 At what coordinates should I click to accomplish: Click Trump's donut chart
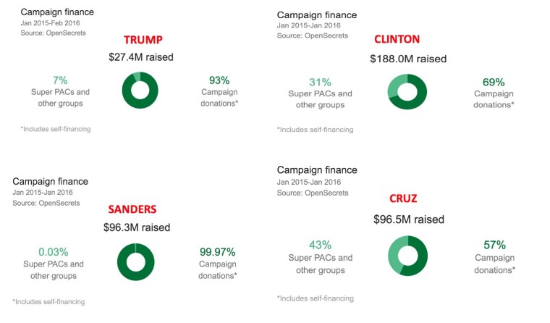pos(140,91)
